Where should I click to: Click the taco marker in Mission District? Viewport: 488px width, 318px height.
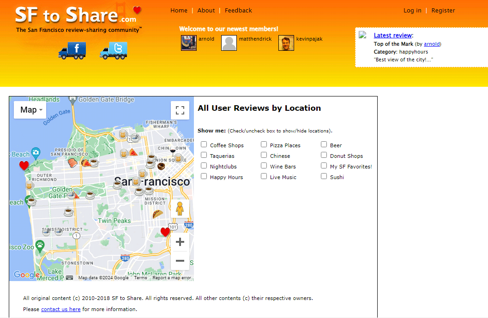(158, 214)
